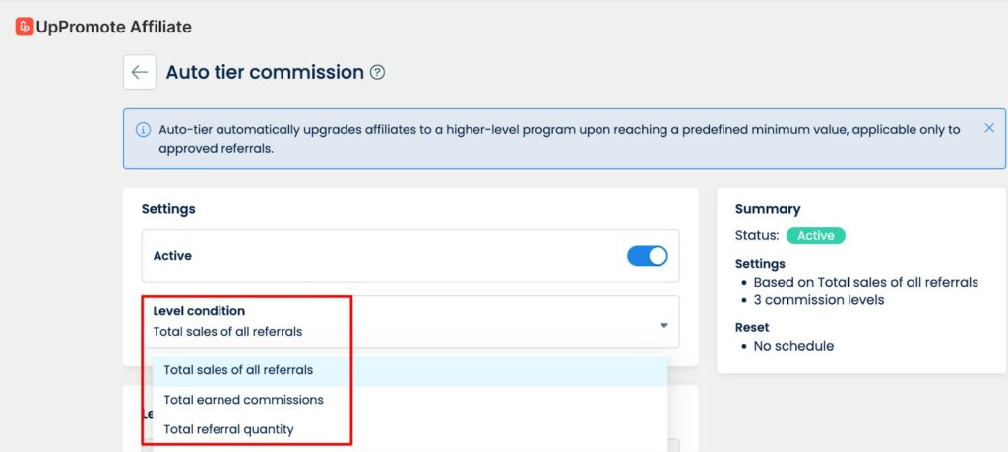Click the Auto tier commission page heading

point(265,72)
